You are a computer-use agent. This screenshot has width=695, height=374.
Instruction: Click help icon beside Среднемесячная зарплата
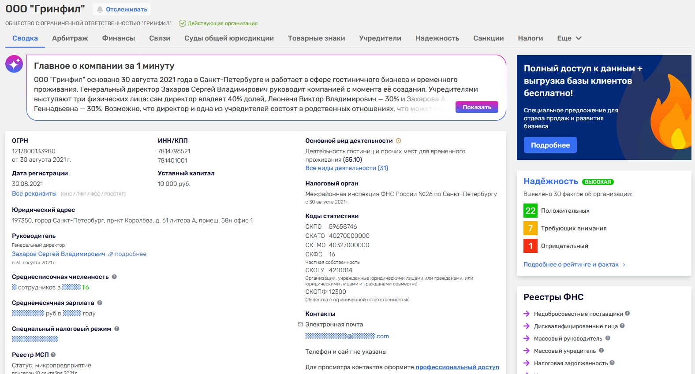click(x=100, y=303)
